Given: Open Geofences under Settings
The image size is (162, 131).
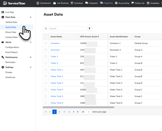Looking at the screenshot, I should point(10,77).
